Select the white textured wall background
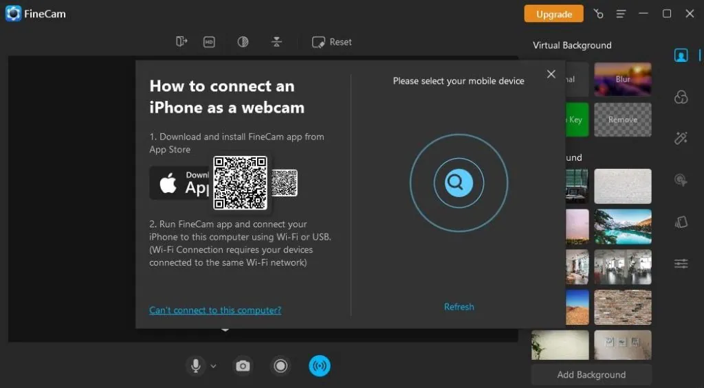This screenshot has width=704, height=388. coord(623,186)
